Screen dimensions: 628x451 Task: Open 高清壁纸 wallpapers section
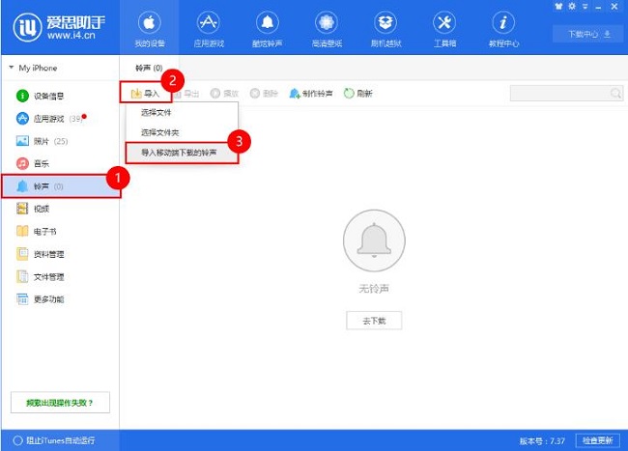(x=326, y=29)
